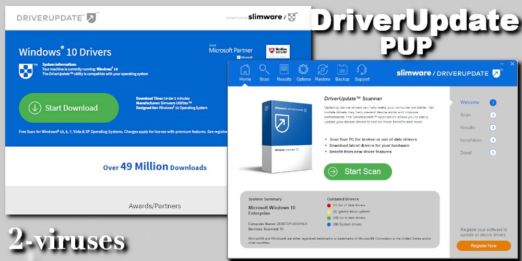Click step number 4 circle
The width and height of the screenshot is (522, 261).
coord(493,140)
